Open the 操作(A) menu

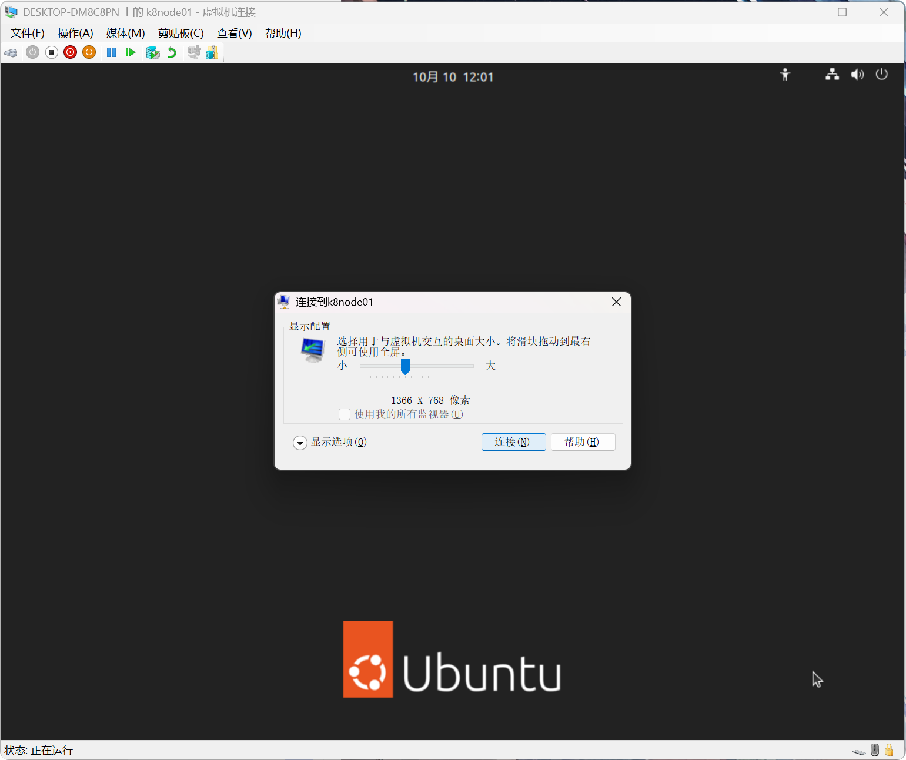[x=75, y=34]
